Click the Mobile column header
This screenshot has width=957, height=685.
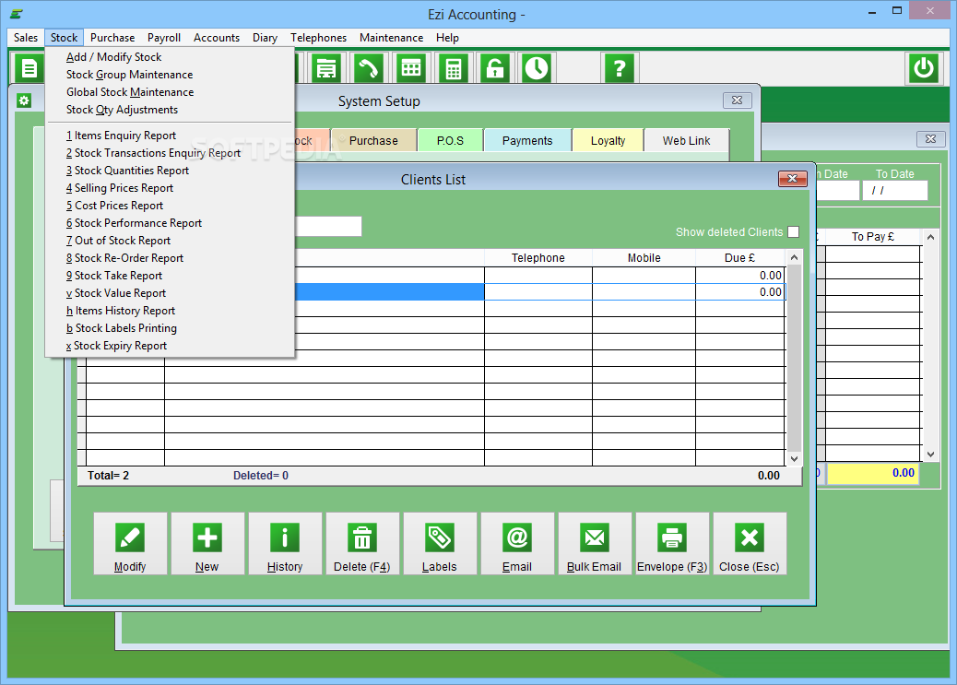[644, 258]
